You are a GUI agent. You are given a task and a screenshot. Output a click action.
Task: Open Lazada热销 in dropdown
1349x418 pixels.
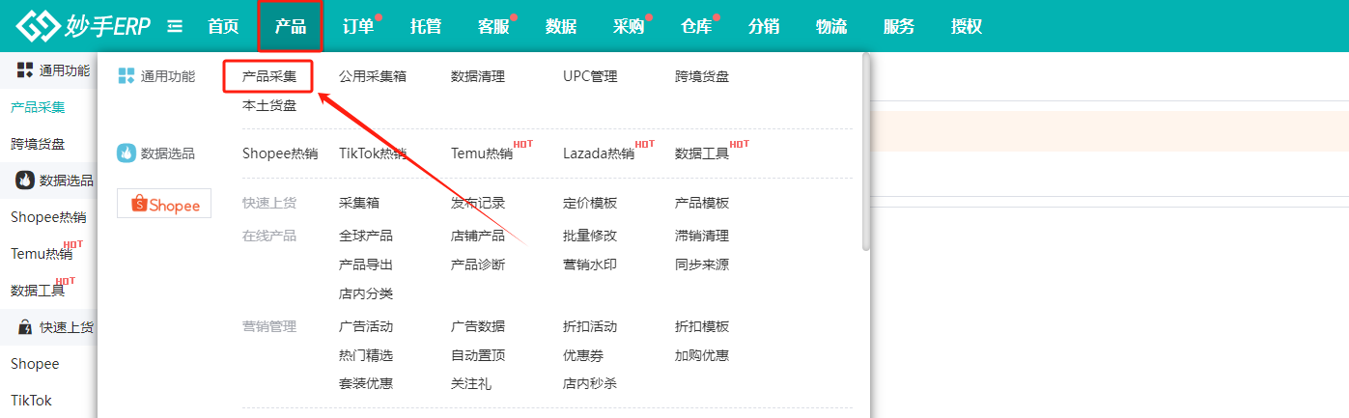599,153
